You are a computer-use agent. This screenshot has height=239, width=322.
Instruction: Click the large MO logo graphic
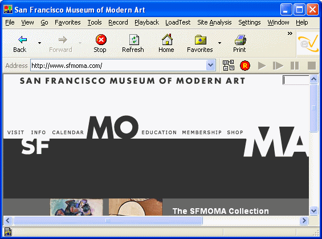[112, 127]
